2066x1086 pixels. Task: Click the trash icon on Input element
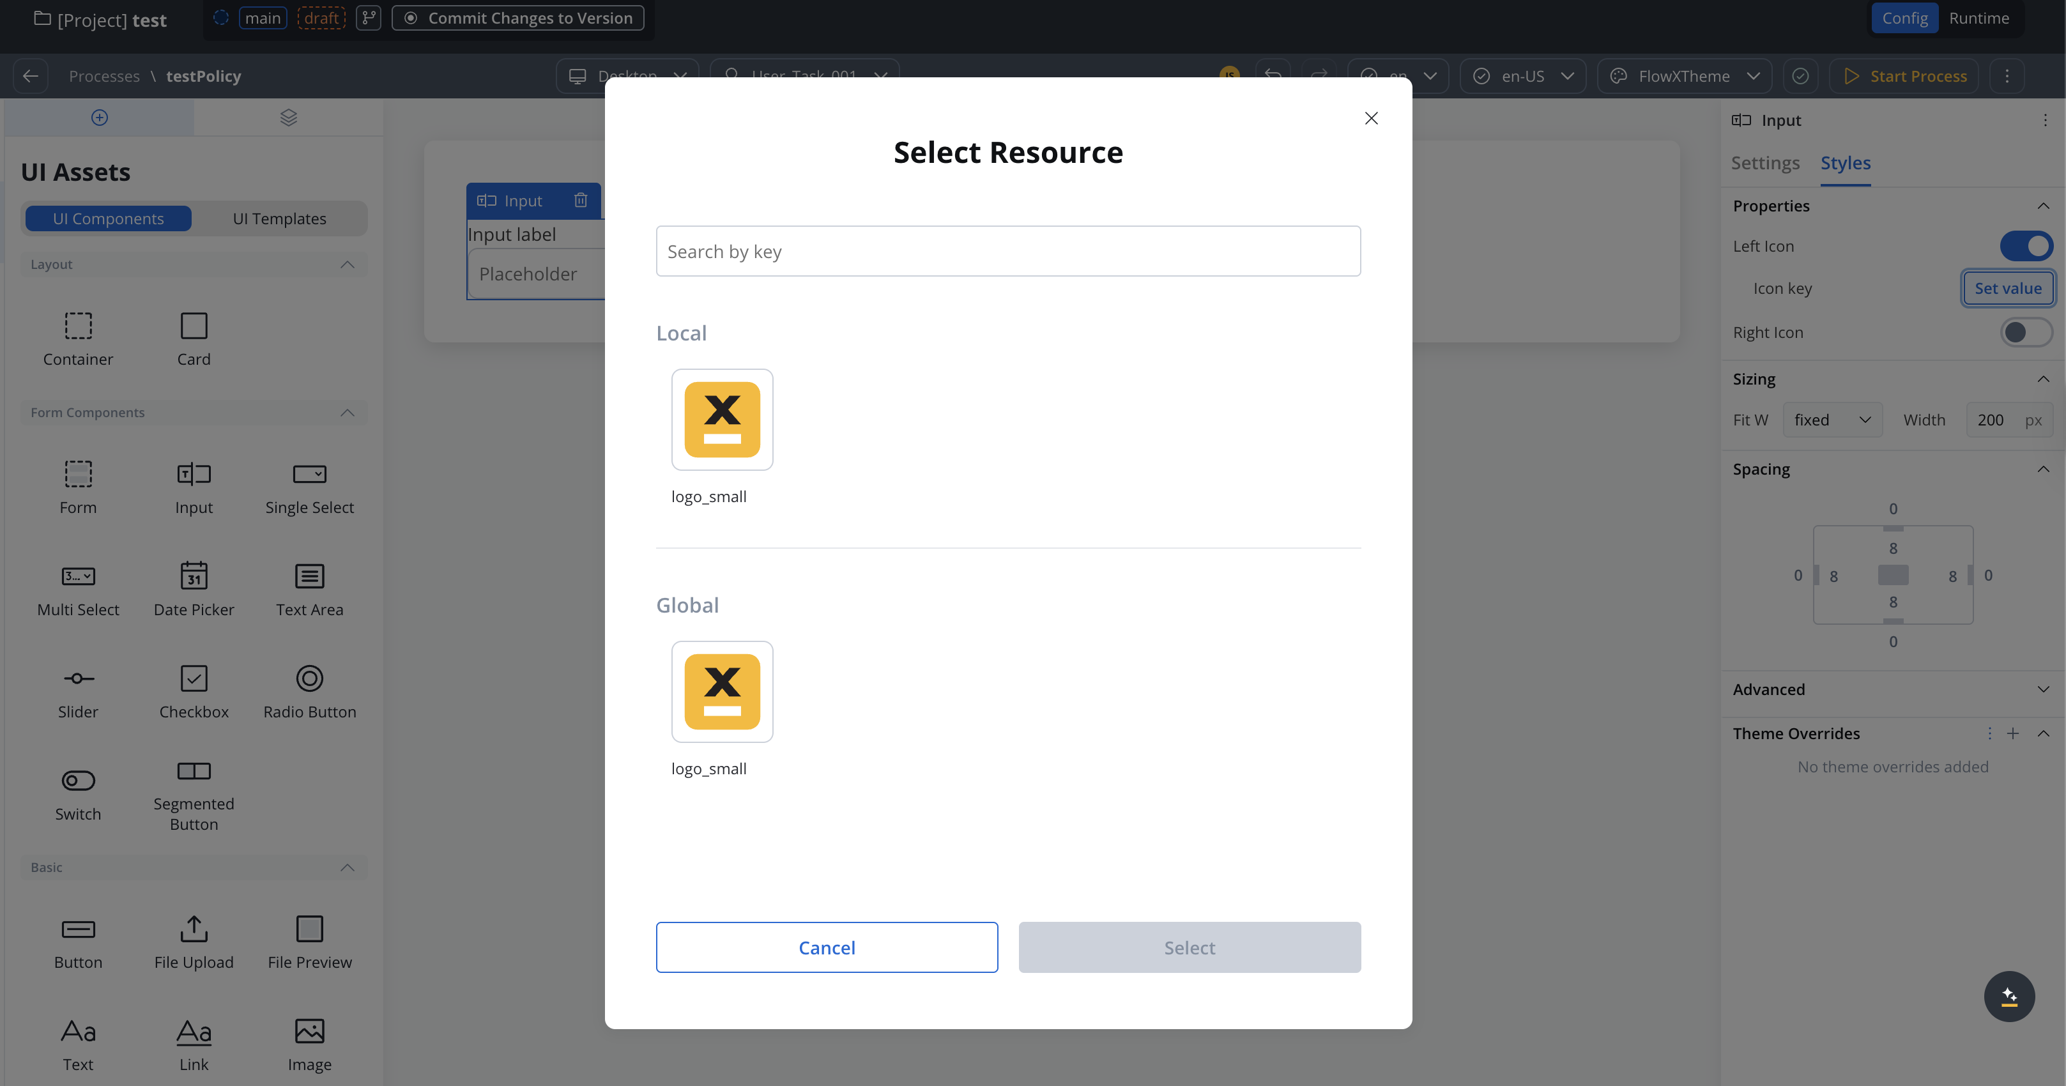tap(581, 201)
